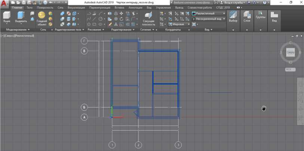
Task: Click the Smooth Object (Гладкий объект) icon
Action: 42,17
